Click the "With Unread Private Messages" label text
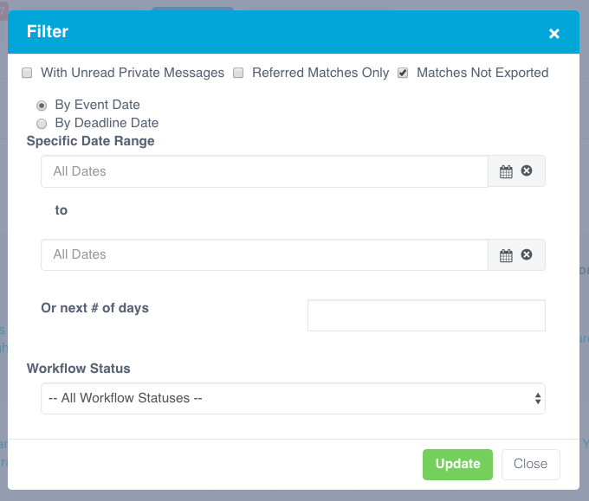The image size is (589, 501). point(133,74)
